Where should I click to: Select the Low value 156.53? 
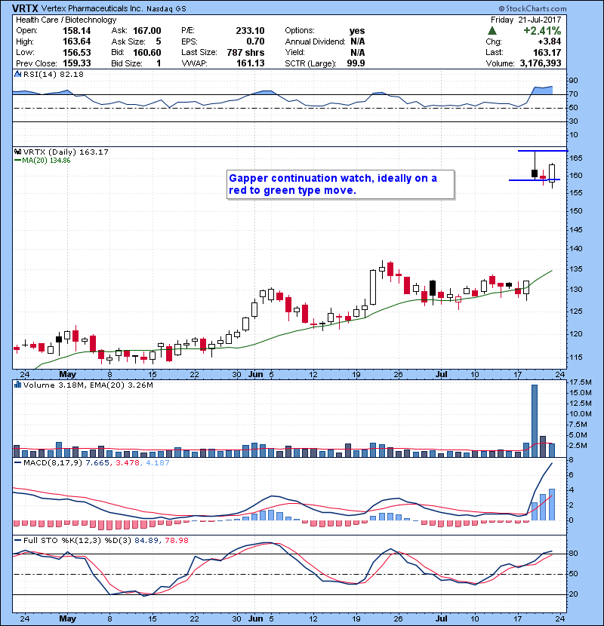(77, 52)
